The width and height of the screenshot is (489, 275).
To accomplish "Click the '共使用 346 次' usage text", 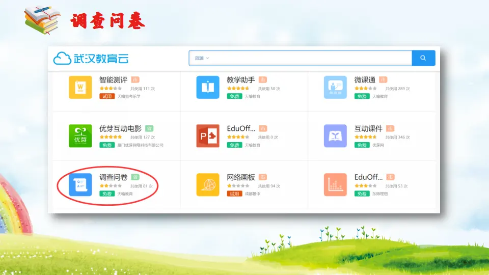I will (x=398, y=137).
